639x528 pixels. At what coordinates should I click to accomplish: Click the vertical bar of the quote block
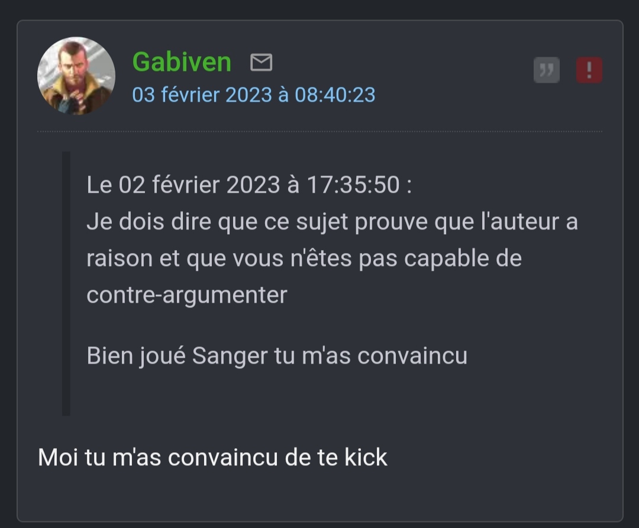point(66,283)
